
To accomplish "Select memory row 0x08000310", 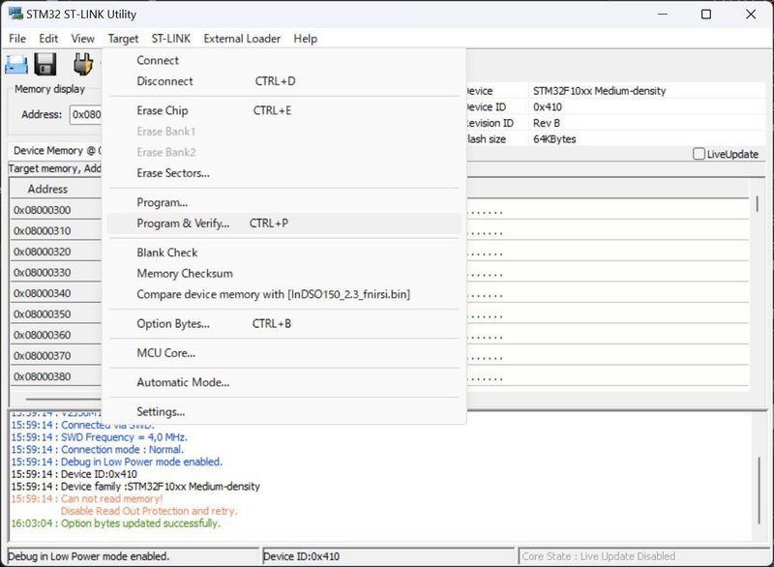I will [x=55, y=230].
